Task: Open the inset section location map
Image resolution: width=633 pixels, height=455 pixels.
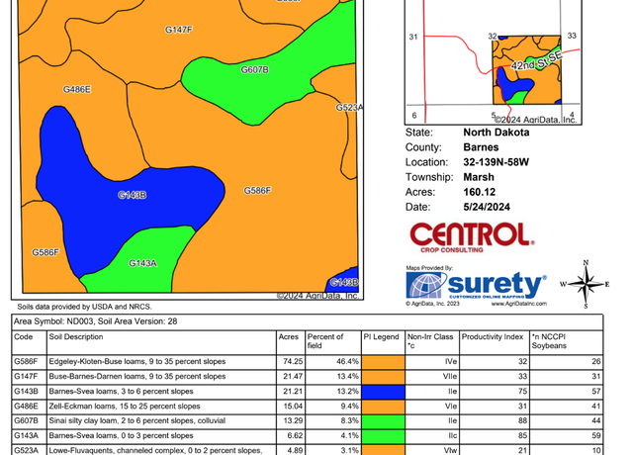Action: [x=493, y=61]
